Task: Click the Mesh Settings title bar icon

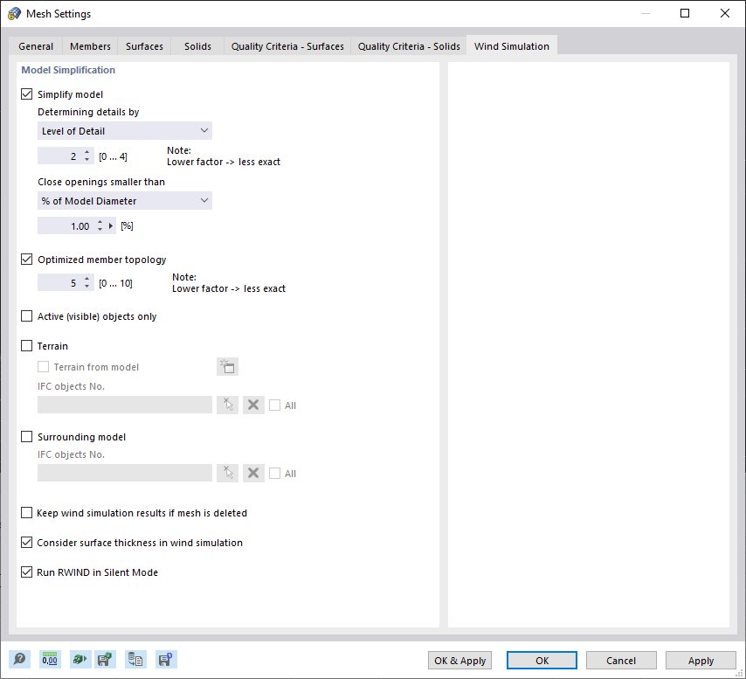Action: (14, 13)
